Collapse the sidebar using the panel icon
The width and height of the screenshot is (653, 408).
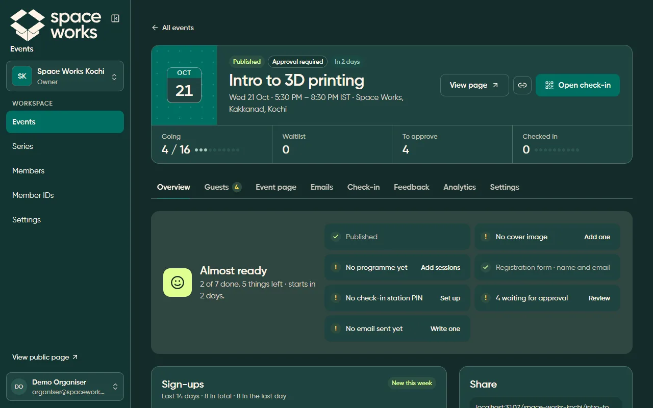tap(115, 18)
